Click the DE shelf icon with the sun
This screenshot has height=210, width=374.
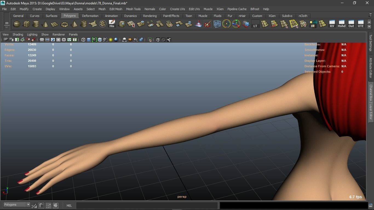(313, 24)
